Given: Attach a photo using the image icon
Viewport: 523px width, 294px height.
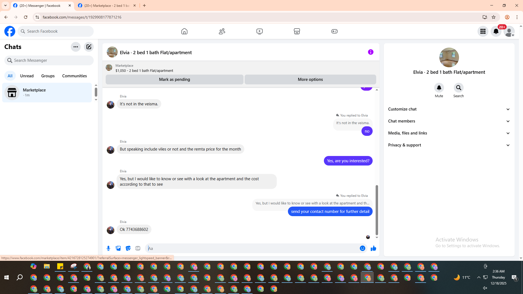Looking at the screenshot, I should tap(118, 248).
